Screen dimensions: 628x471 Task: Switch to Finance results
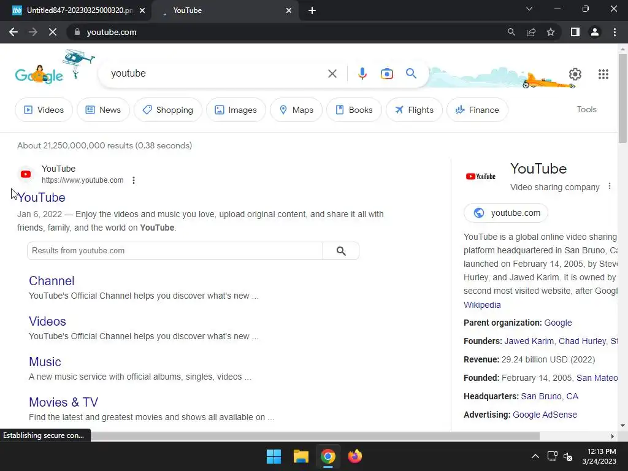click(477, 110)
